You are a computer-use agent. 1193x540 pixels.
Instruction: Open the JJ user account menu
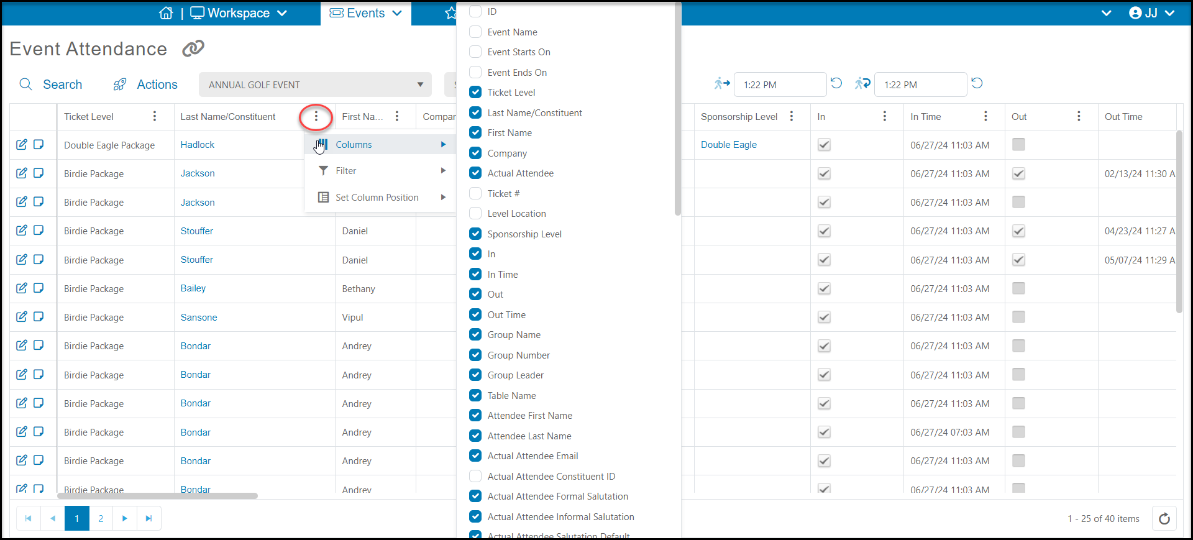pyautogui.click(x=1151, y=13)
